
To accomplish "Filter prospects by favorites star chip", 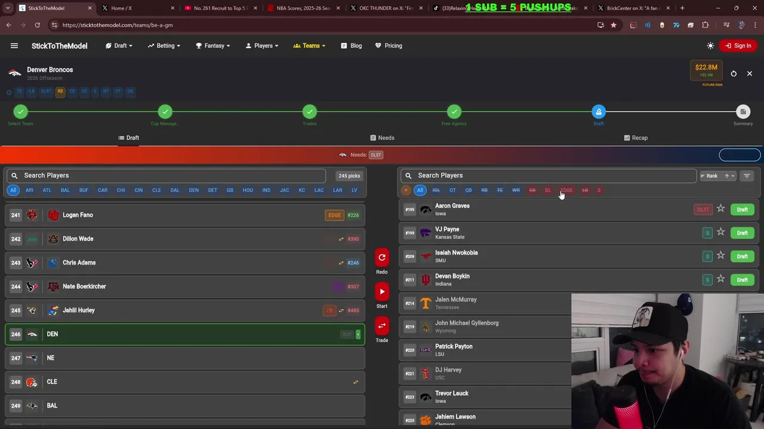I will point(406,191).
